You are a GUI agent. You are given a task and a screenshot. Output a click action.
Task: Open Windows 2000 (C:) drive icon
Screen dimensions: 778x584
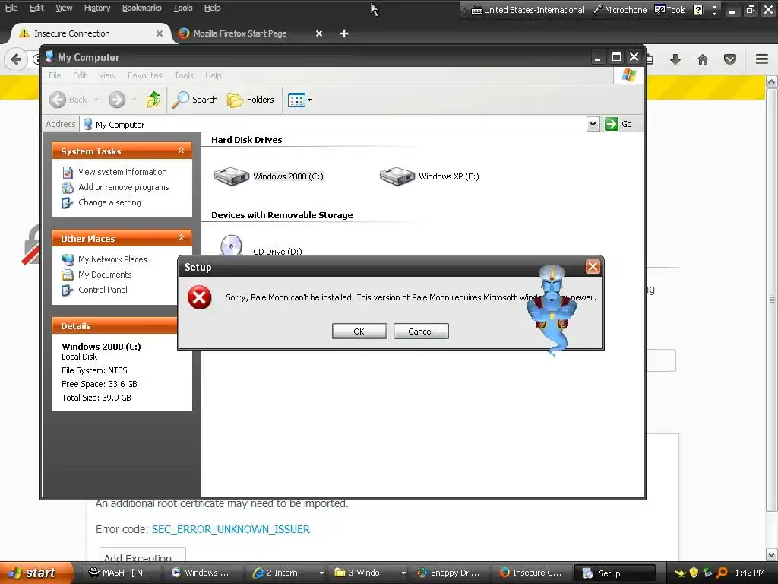tap(231, 176)
